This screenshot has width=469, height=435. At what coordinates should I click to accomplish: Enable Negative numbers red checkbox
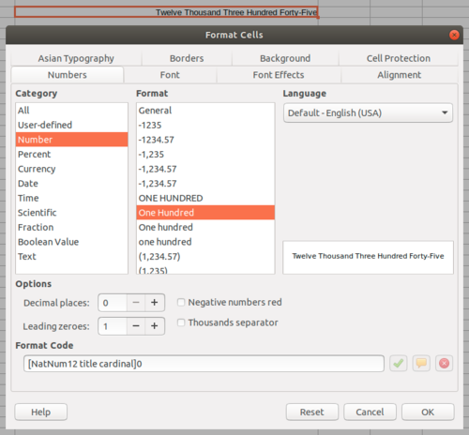181,302
